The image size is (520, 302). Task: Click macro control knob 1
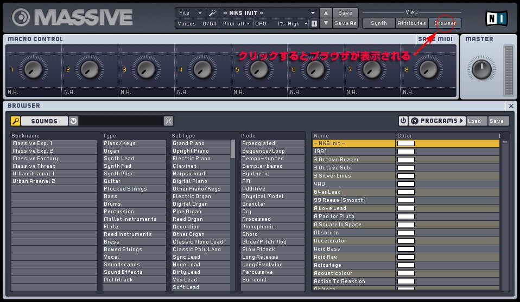33,69
